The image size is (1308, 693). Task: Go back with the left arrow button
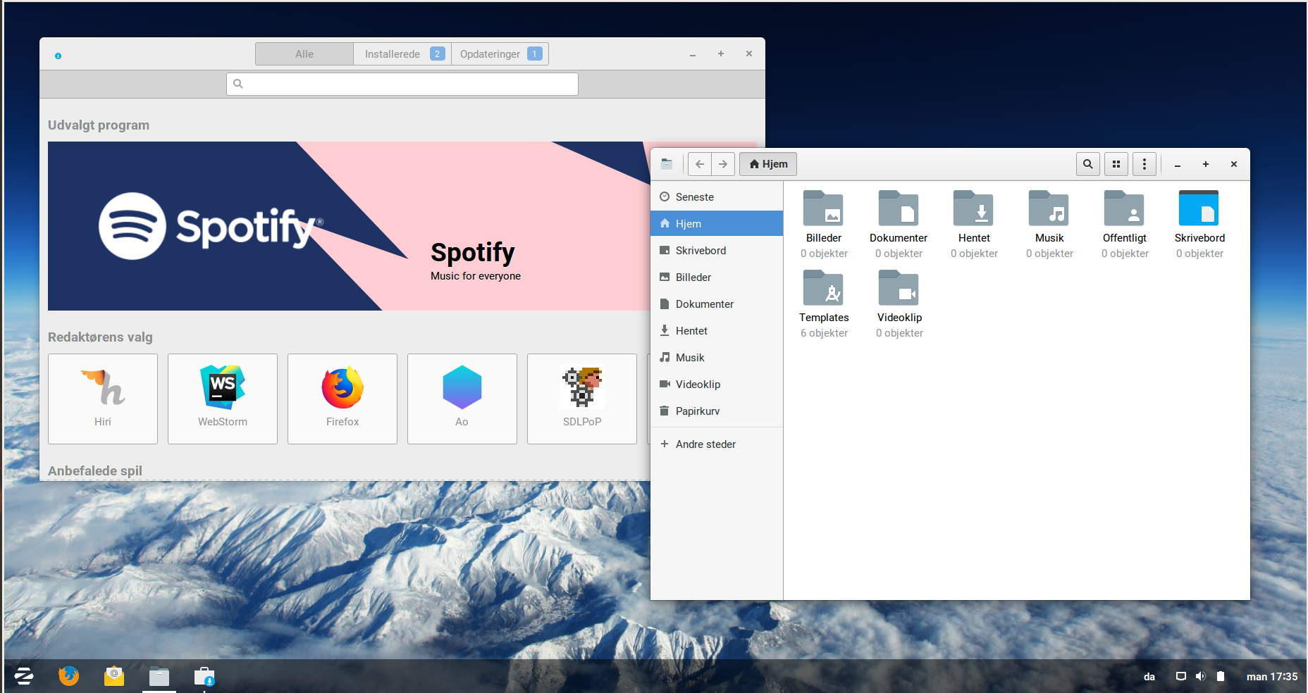click(700, 164)
